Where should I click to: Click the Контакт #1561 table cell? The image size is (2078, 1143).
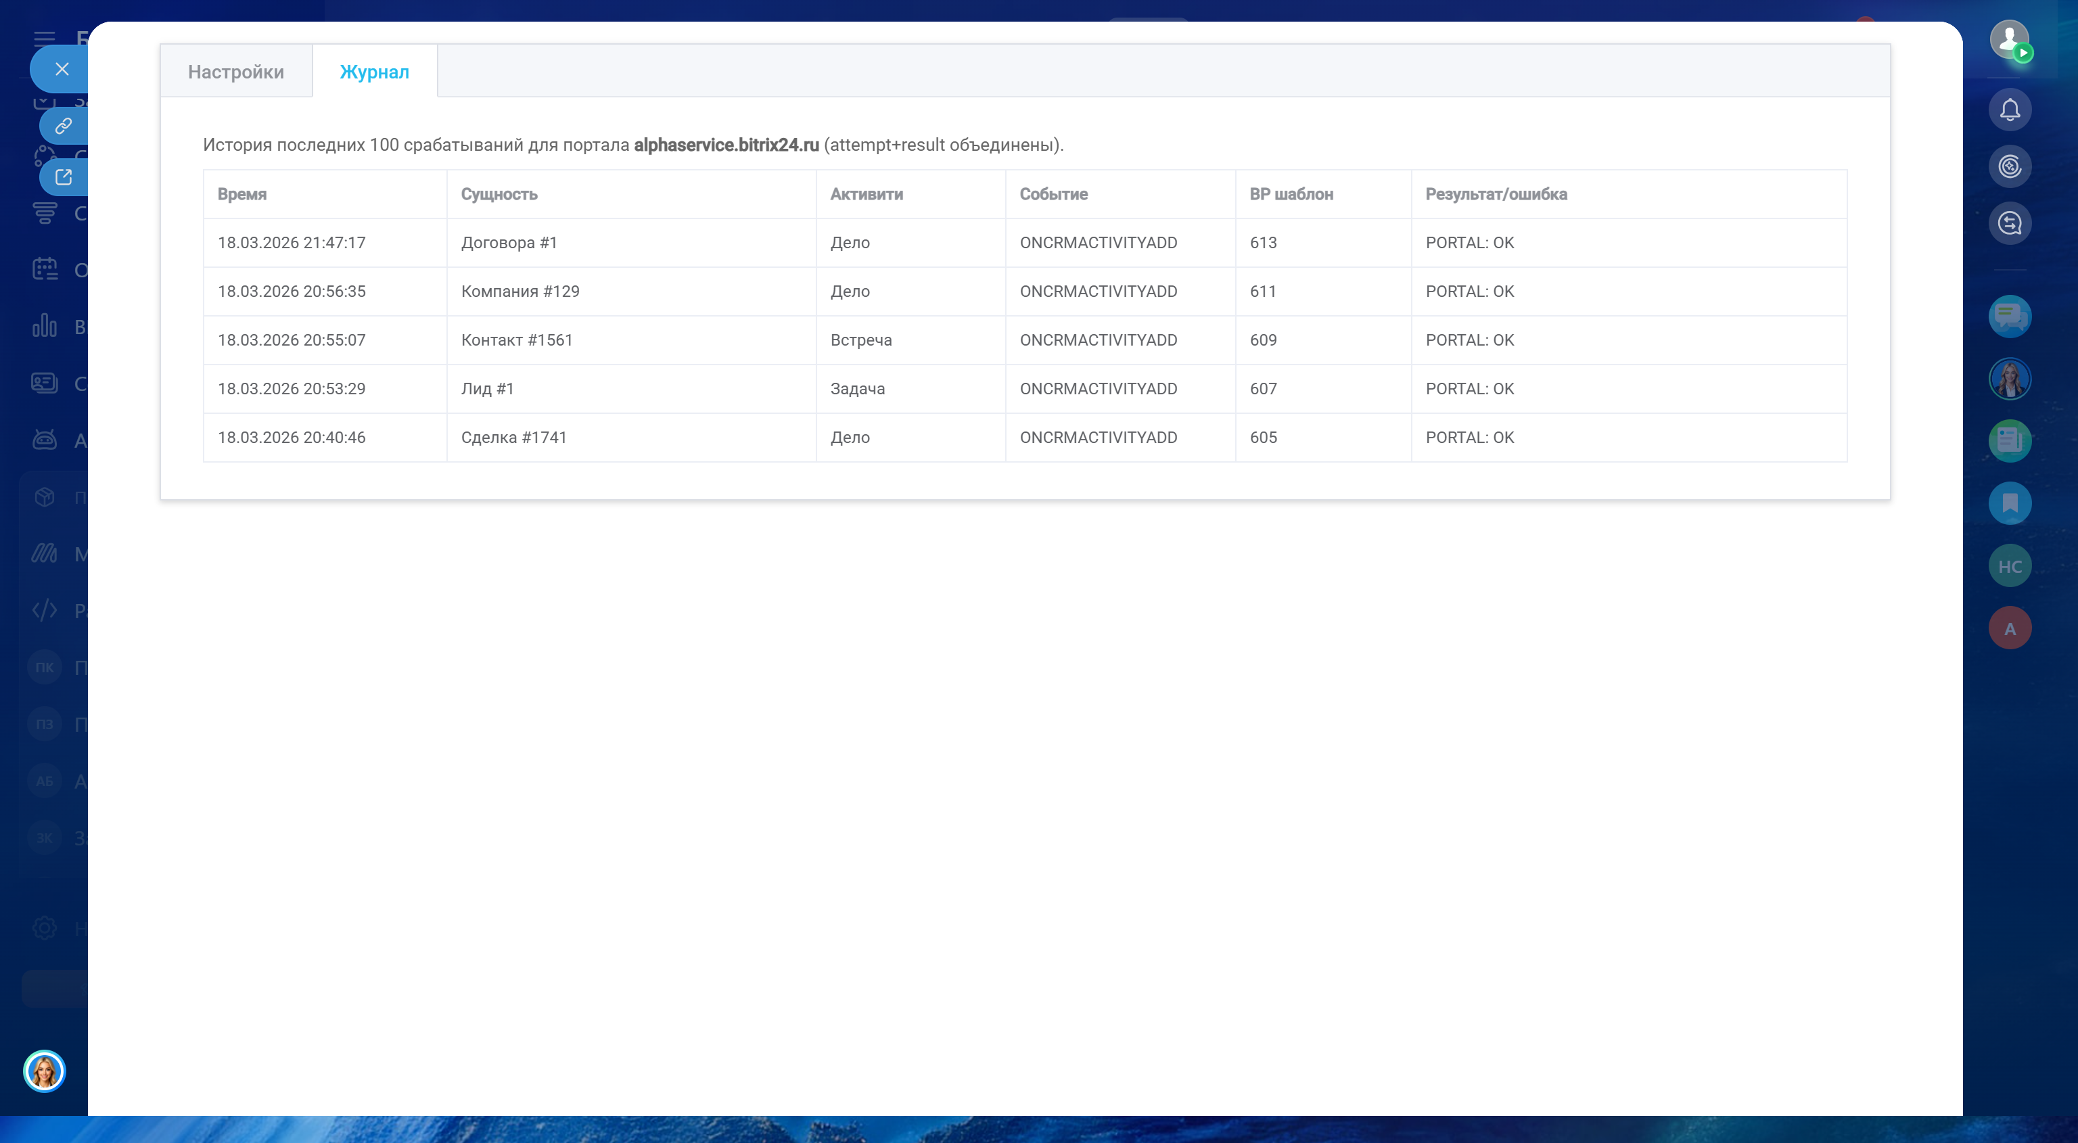tap(516, 340)
